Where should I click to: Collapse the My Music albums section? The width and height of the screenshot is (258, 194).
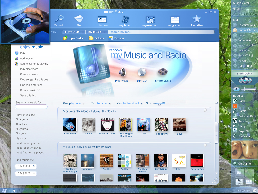click(x=205, y=145)
